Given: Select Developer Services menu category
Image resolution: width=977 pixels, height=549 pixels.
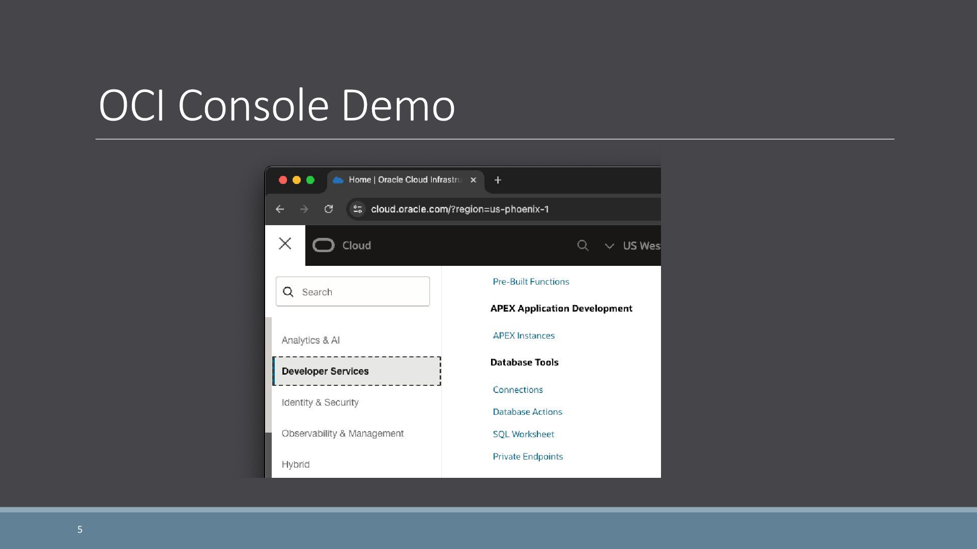Looking at the screenshot, I should [x=356, y=371].
